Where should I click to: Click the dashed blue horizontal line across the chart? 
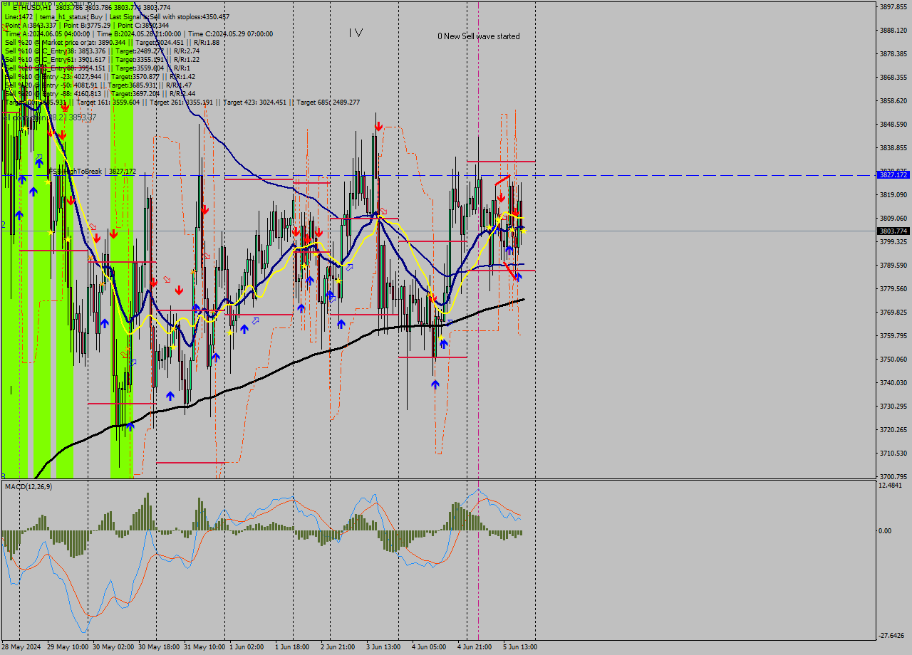[x=641, y=173]
